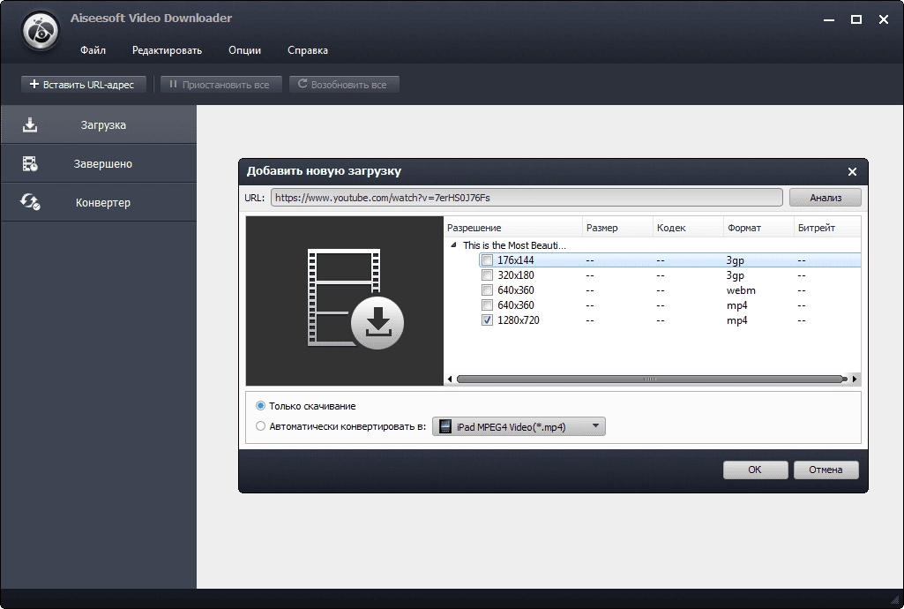Open the Редактировать menu
This screenshot has height=609, width=904.
click(x=168, y=50)
